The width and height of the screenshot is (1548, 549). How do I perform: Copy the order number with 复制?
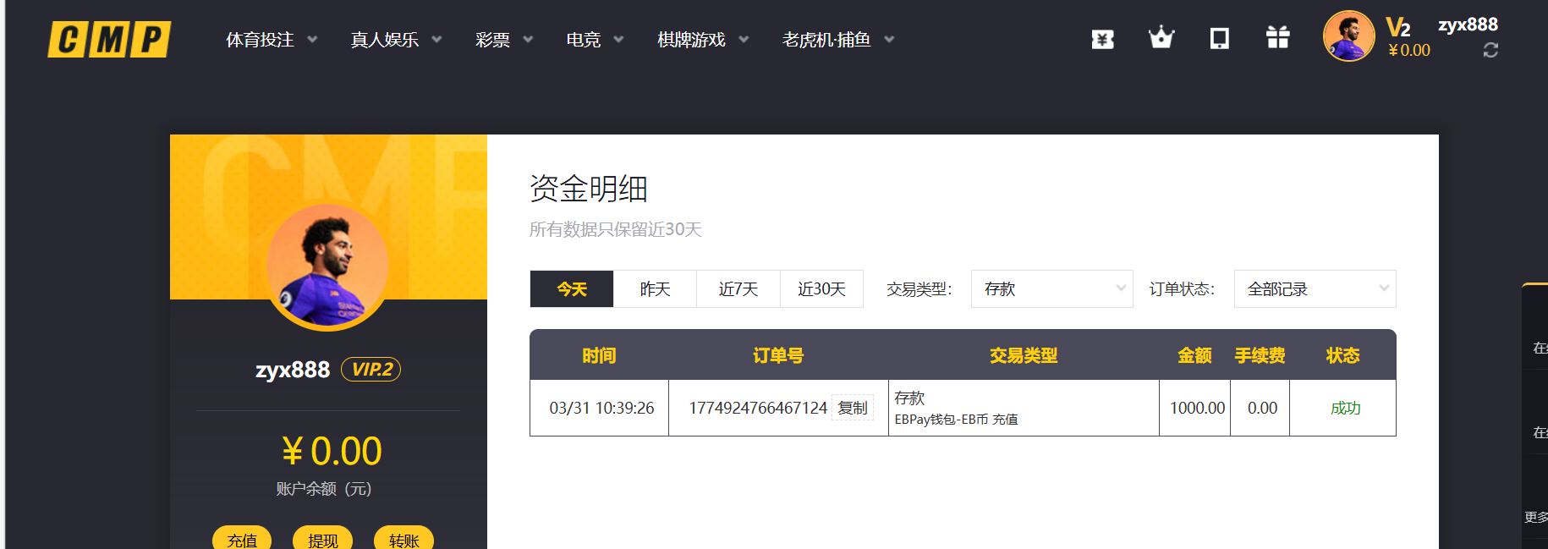click(x=853, y=408)
